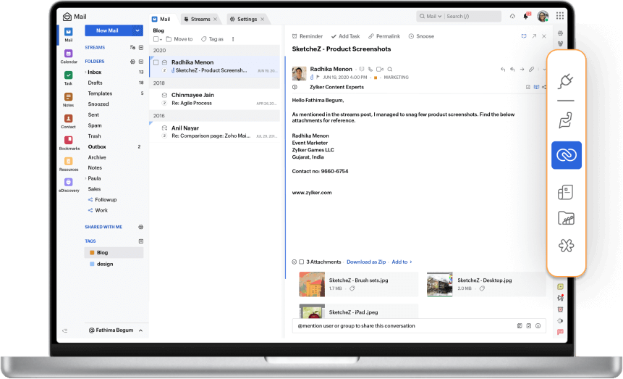Screen dimensions: 623x379
Task: Collapse the attachments section chevron
Action: coord(294,262)
